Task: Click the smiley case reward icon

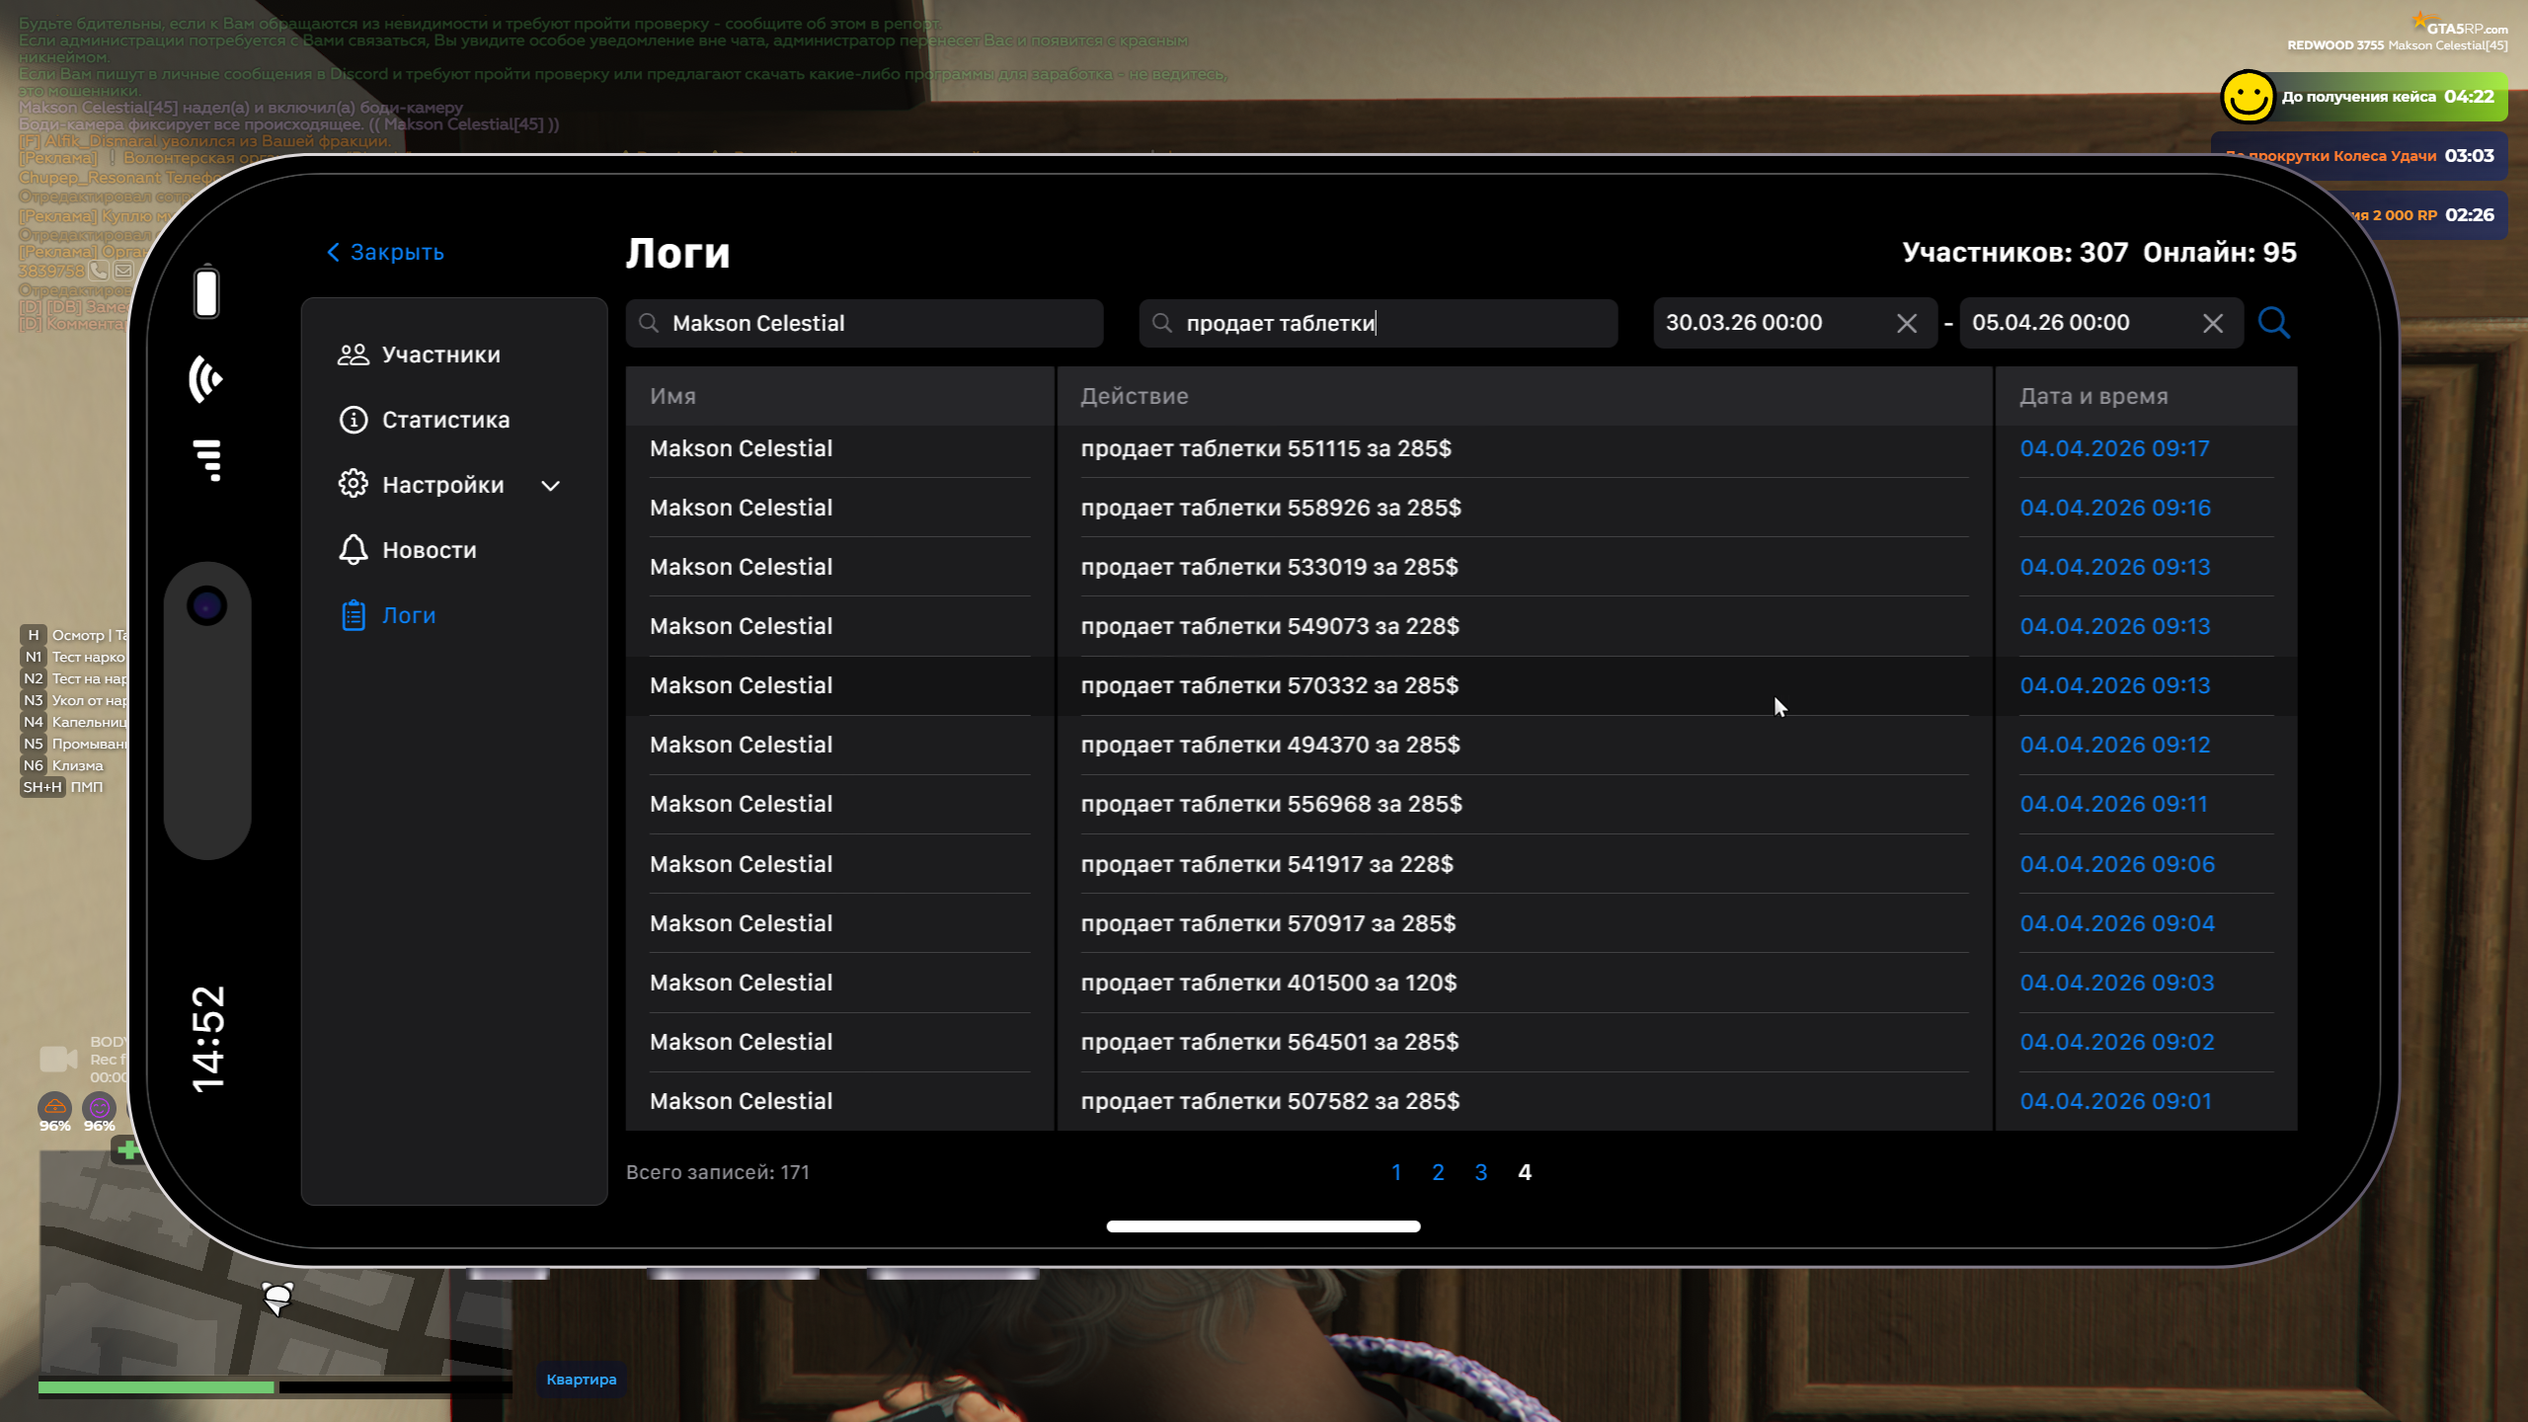Action: 2248,97
